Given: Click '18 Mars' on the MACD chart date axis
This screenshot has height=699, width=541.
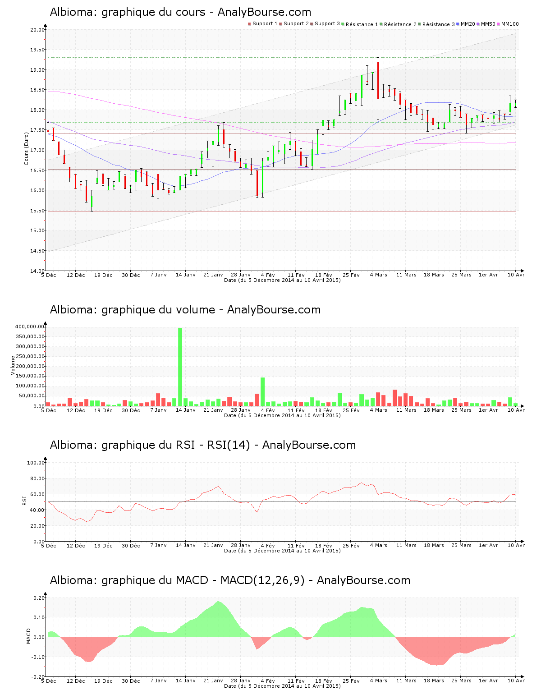Looking at the screenshot, I should click(434, 681).
